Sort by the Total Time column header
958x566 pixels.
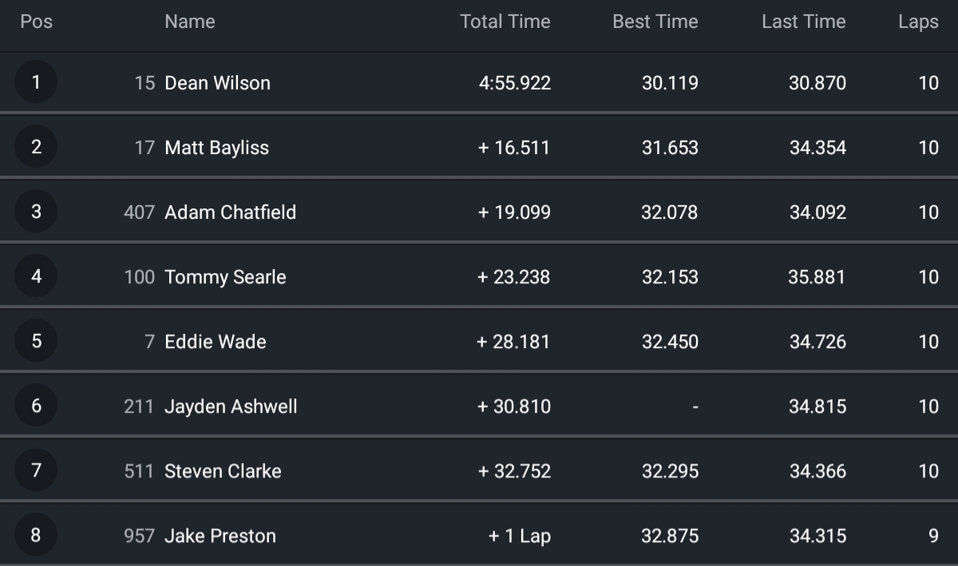tap(505, 22)
